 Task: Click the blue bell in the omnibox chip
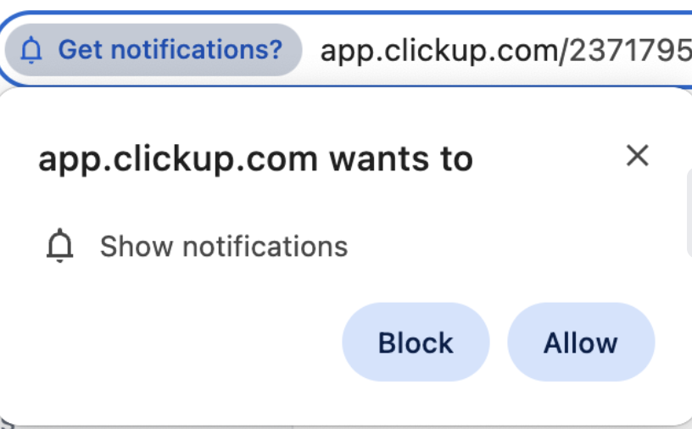tap(31, 51)
